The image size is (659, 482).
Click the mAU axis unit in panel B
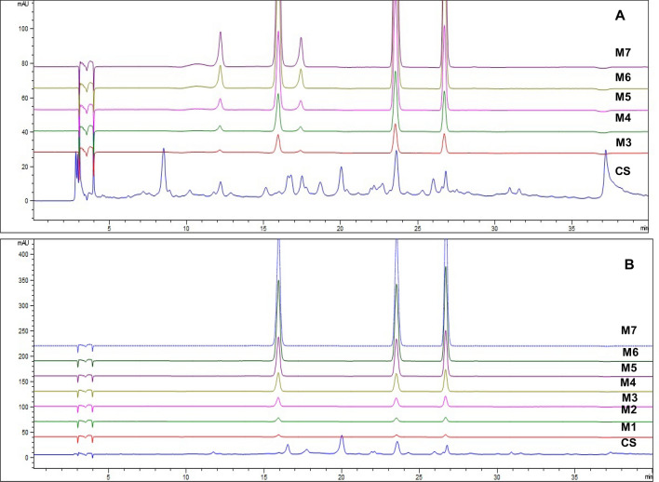click(22, 243)
